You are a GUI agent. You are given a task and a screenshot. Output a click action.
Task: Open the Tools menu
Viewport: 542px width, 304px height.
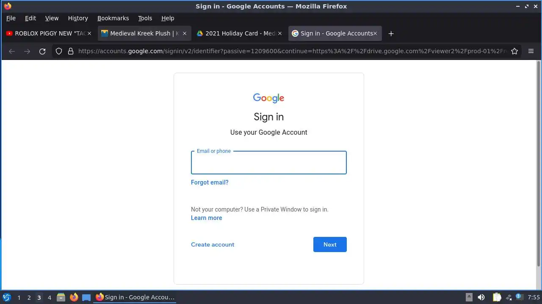(145, 18)
